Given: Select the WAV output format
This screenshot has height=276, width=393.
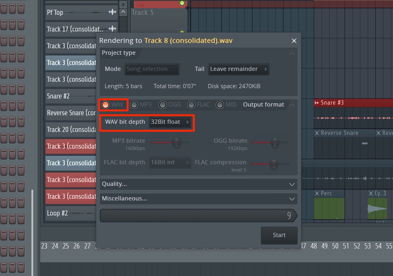Looking at the screenshot, I should 105,105.
